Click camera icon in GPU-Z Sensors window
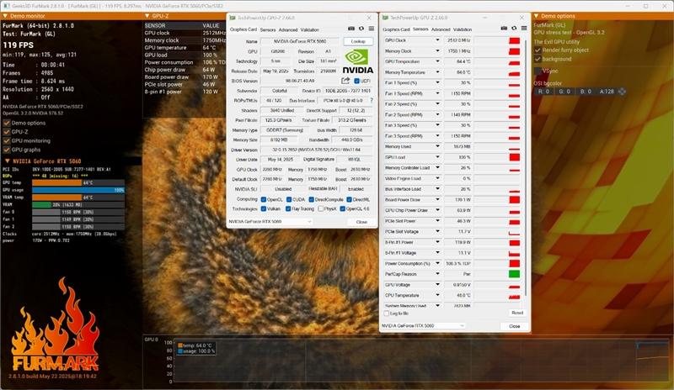The width and height of the screenshot is (674, 390). pyautogui.click(x=504, y=29)
